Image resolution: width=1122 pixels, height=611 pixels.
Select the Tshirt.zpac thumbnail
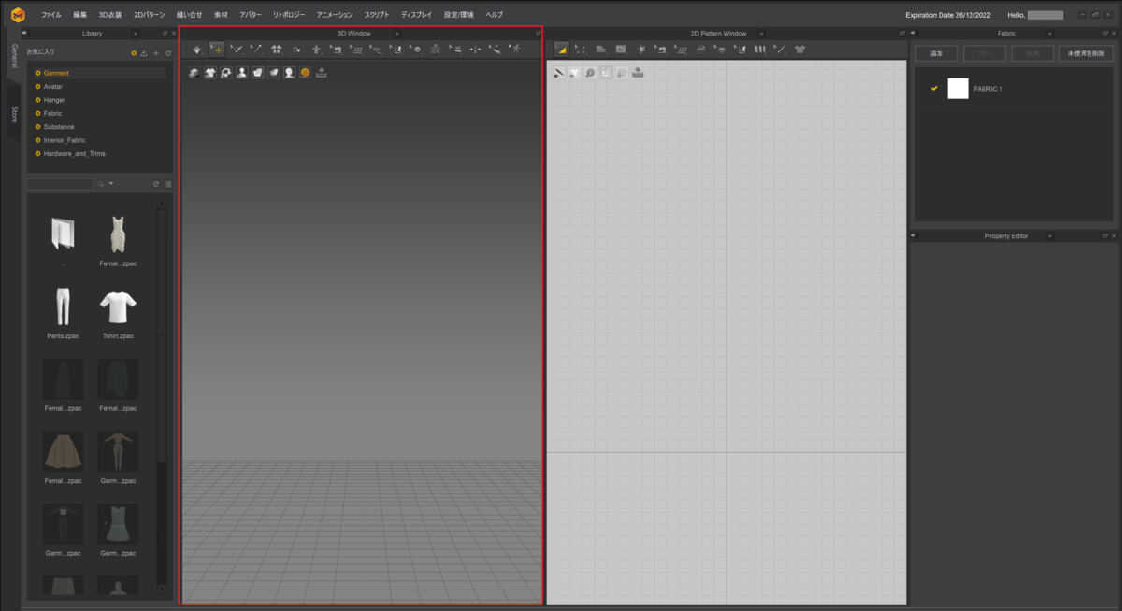tap(118, 306)
